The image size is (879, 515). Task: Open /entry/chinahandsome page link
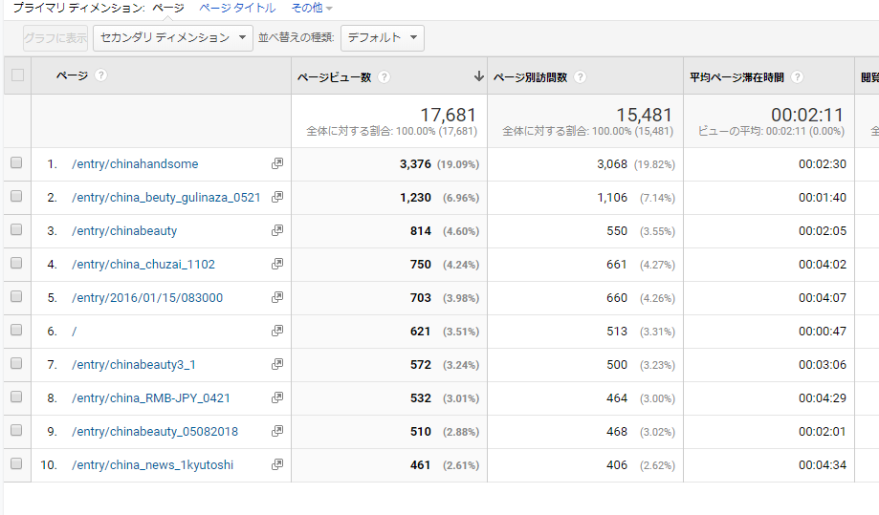click(x=135, y=164)
